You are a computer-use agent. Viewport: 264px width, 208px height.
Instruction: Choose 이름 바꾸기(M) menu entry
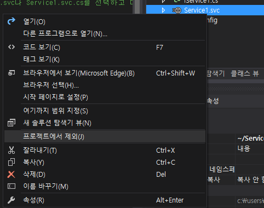point(105,186)
